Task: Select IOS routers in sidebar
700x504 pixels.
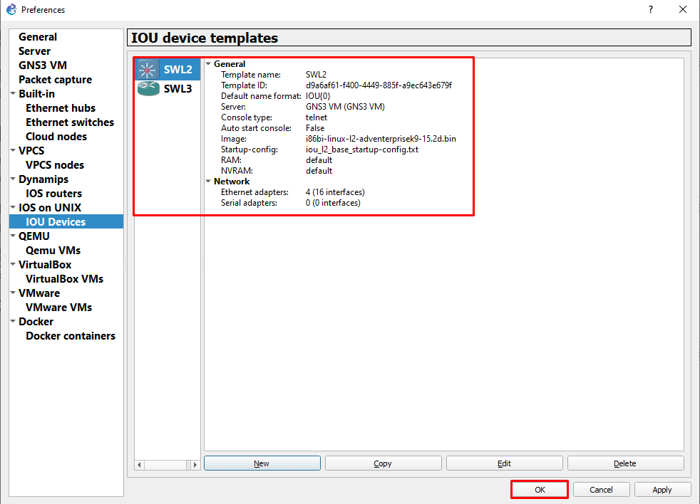Action: (x=53, y=194)
